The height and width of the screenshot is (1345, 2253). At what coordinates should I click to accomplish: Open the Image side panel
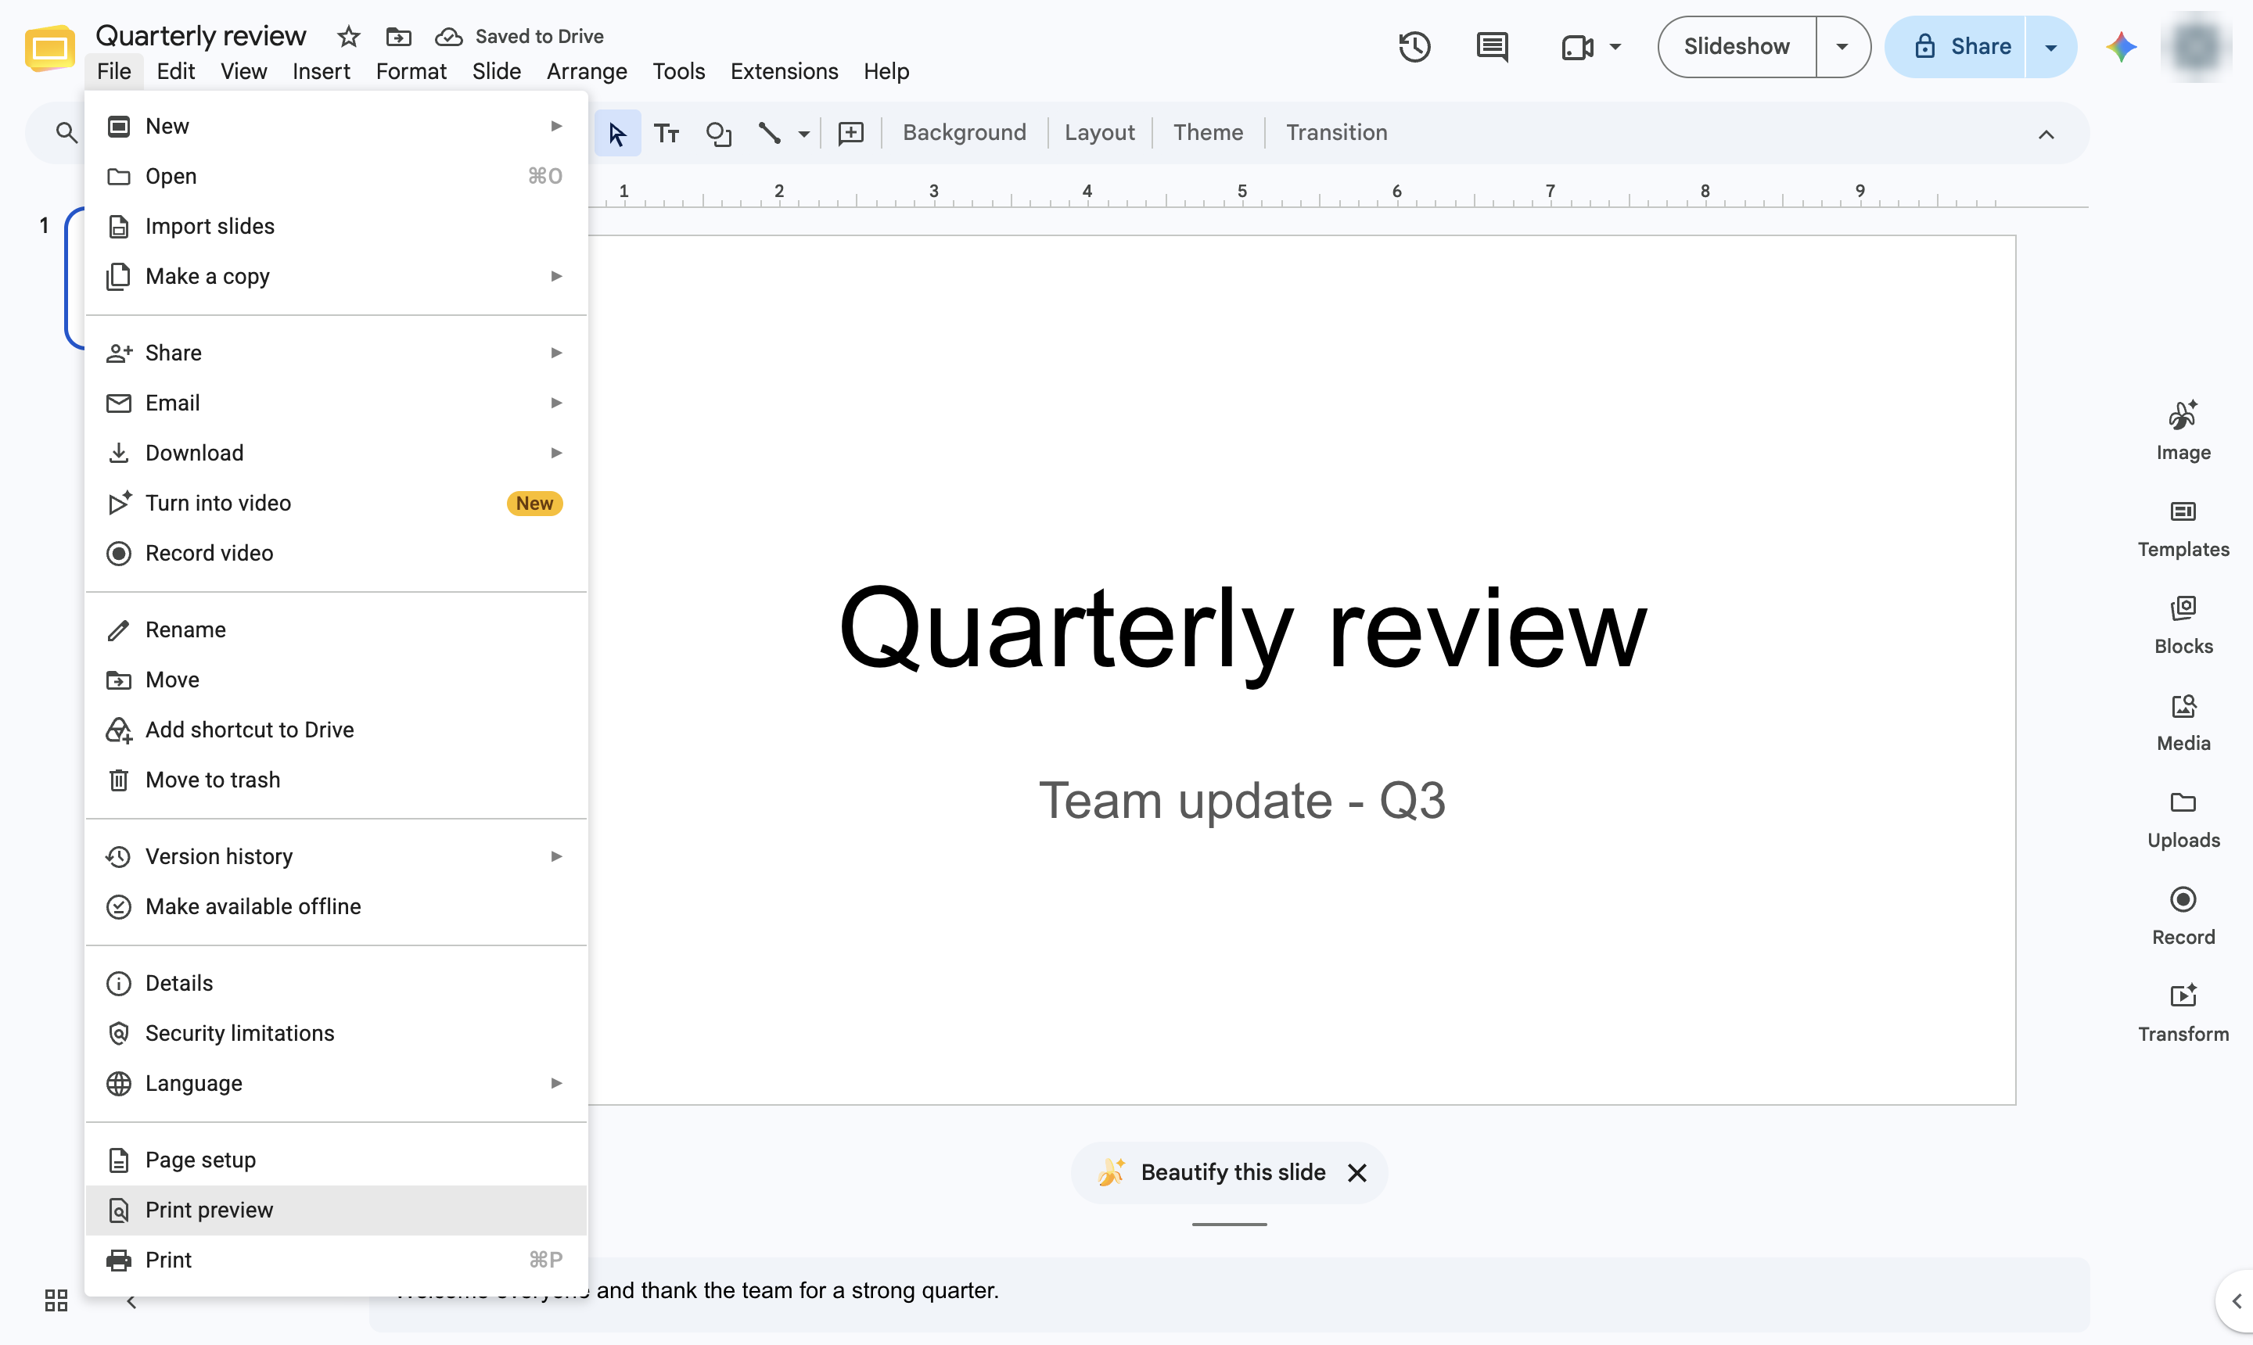pos(2183,432)
